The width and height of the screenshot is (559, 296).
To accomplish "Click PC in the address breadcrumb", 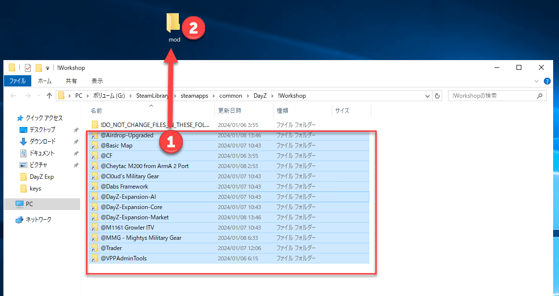I will pyautogui.click(x=79, y=96).
